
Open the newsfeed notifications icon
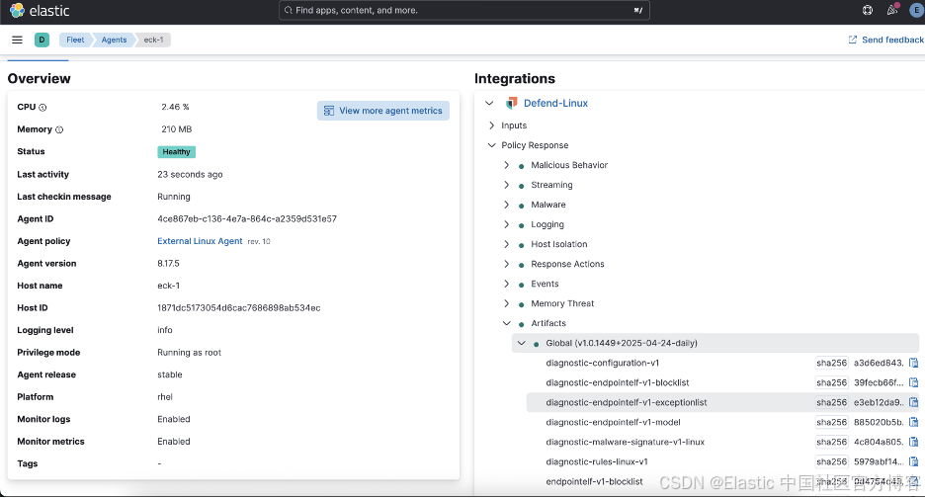pos(892,10)
